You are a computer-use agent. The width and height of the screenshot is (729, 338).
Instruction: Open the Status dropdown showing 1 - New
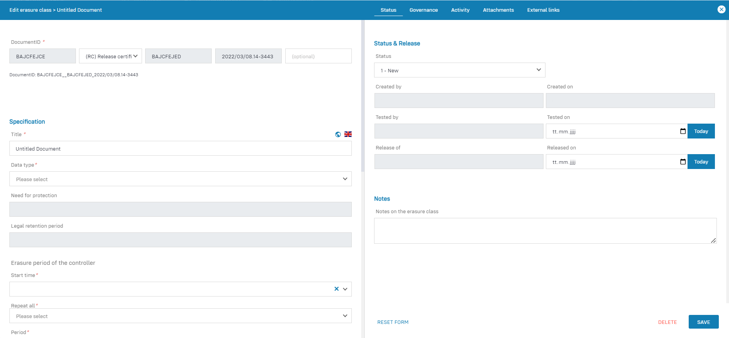pos(459,70)
